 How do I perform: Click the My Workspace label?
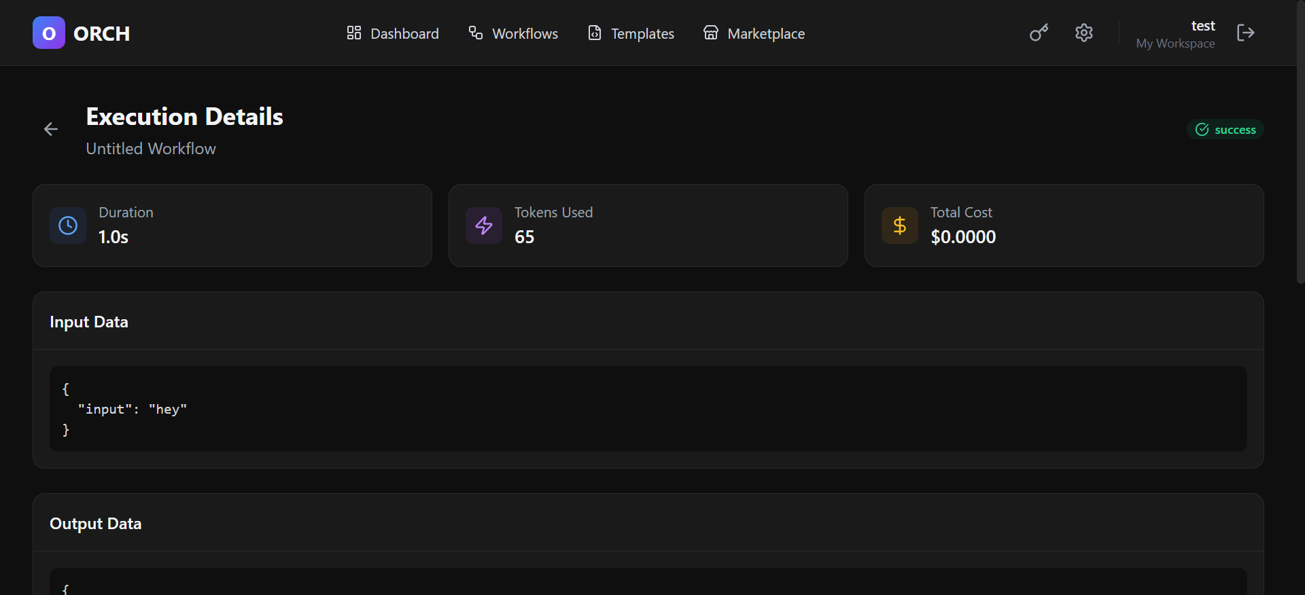[x=1175, y=43]
